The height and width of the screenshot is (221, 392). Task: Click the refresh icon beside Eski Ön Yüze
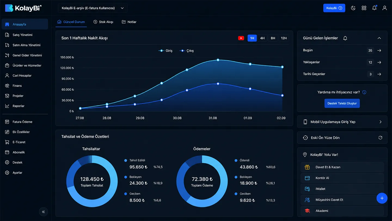[x=380, y=138]
